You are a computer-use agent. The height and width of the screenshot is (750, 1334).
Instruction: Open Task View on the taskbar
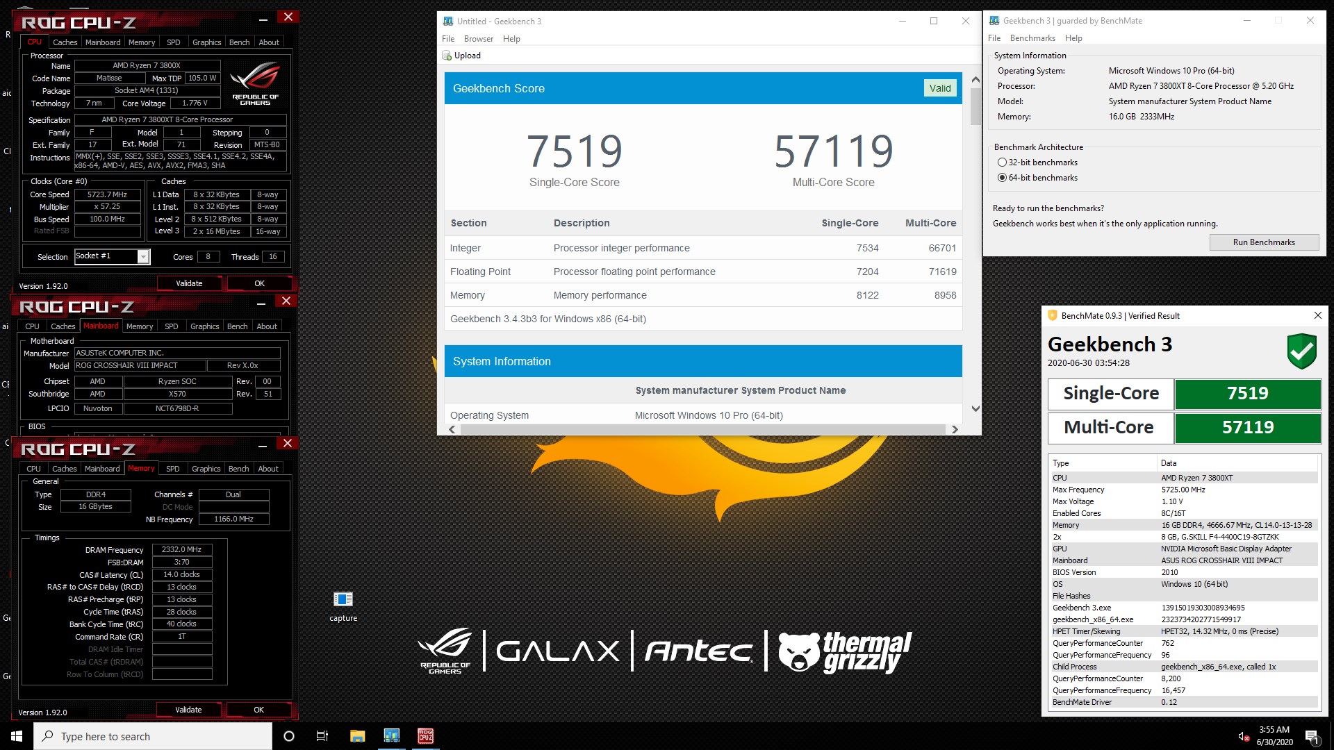pyautogui.click(x=322, y=736)
